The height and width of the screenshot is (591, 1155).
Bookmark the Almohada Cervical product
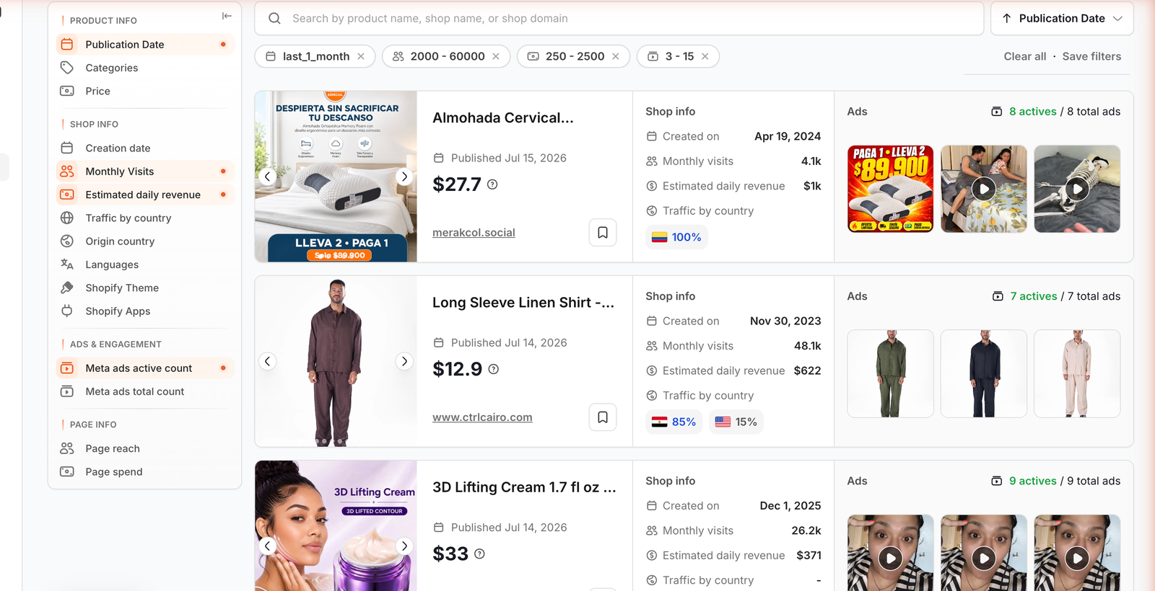(603, 232)
